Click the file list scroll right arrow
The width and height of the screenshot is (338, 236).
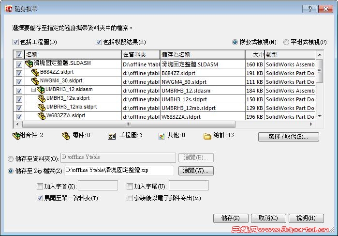311,124
